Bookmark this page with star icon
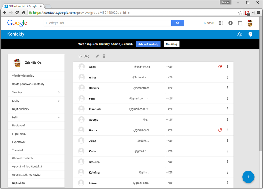The width and height of the screenshot is (263, 189). (240, 13)
